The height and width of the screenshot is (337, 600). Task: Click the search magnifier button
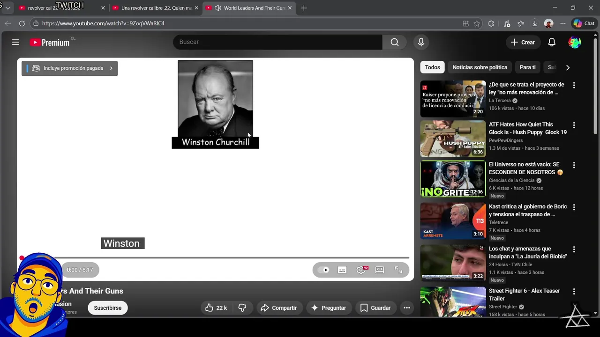[395, 42]
